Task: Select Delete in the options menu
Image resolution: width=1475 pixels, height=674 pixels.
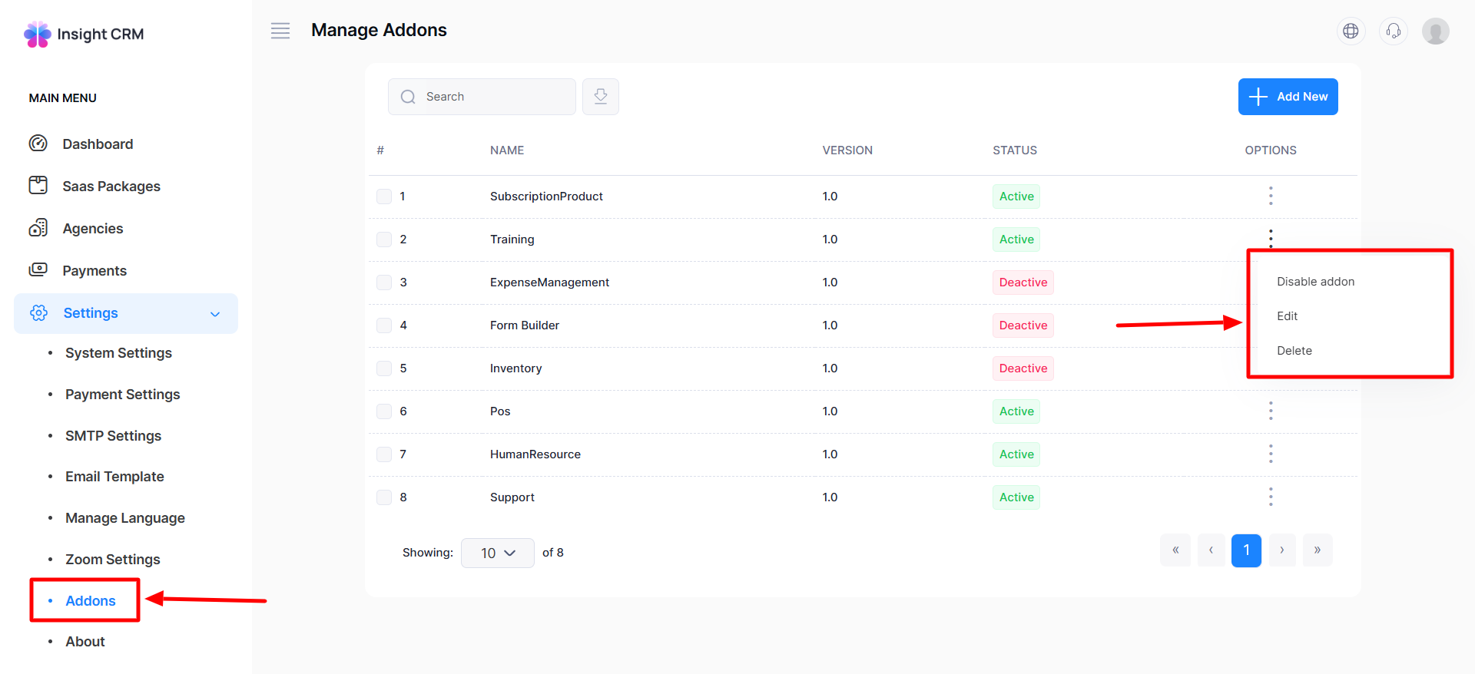Action: [x=1294, y=351]
